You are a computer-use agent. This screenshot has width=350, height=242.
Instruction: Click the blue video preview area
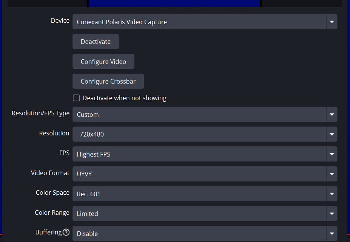click(174, 3)
